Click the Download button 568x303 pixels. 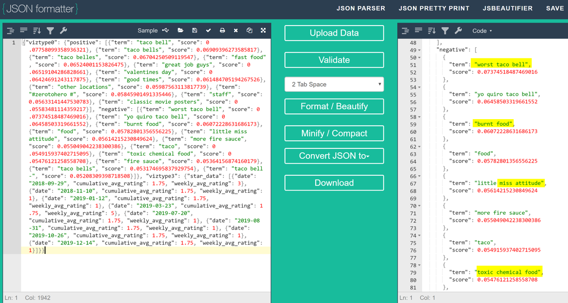(334, 183)
